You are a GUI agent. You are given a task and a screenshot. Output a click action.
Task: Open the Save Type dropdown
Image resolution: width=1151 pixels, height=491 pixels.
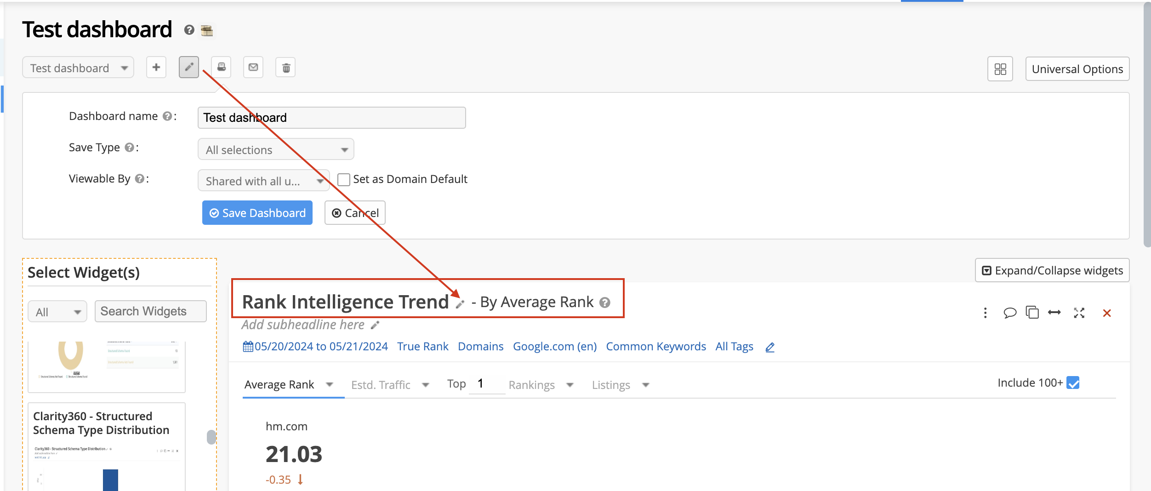point(276,149)
